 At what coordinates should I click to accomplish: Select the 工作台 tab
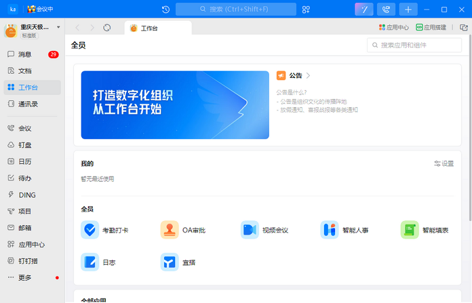tap(157, 28)
